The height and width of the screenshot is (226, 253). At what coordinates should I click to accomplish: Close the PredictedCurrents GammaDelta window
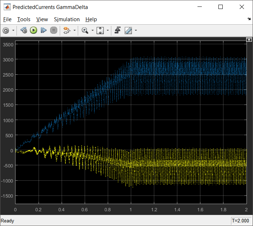point(242,7)
